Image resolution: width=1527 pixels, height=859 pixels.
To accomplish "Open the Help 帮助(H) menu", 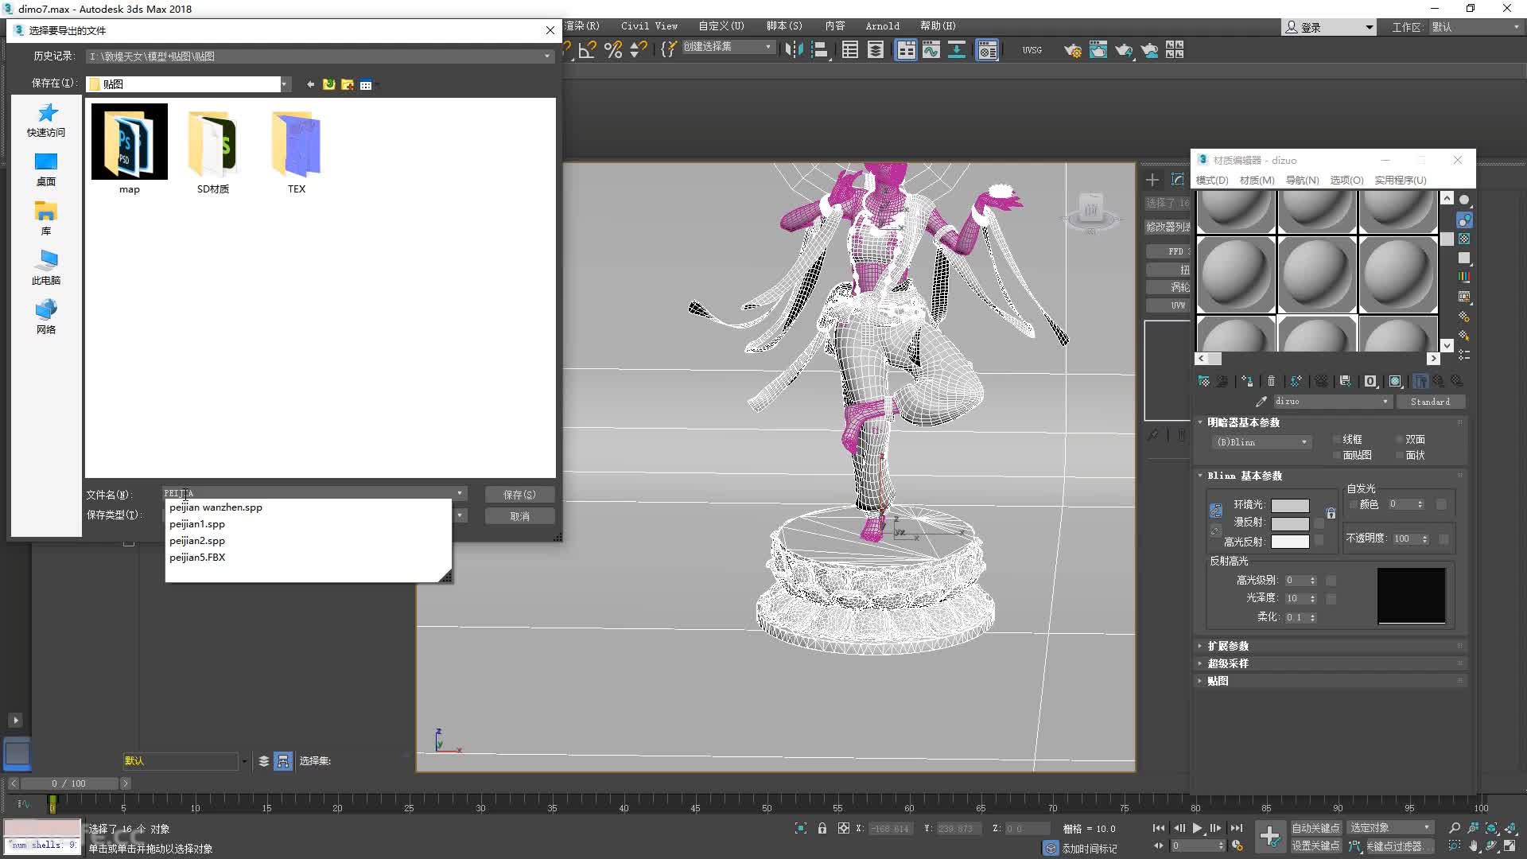I will 938,26.
